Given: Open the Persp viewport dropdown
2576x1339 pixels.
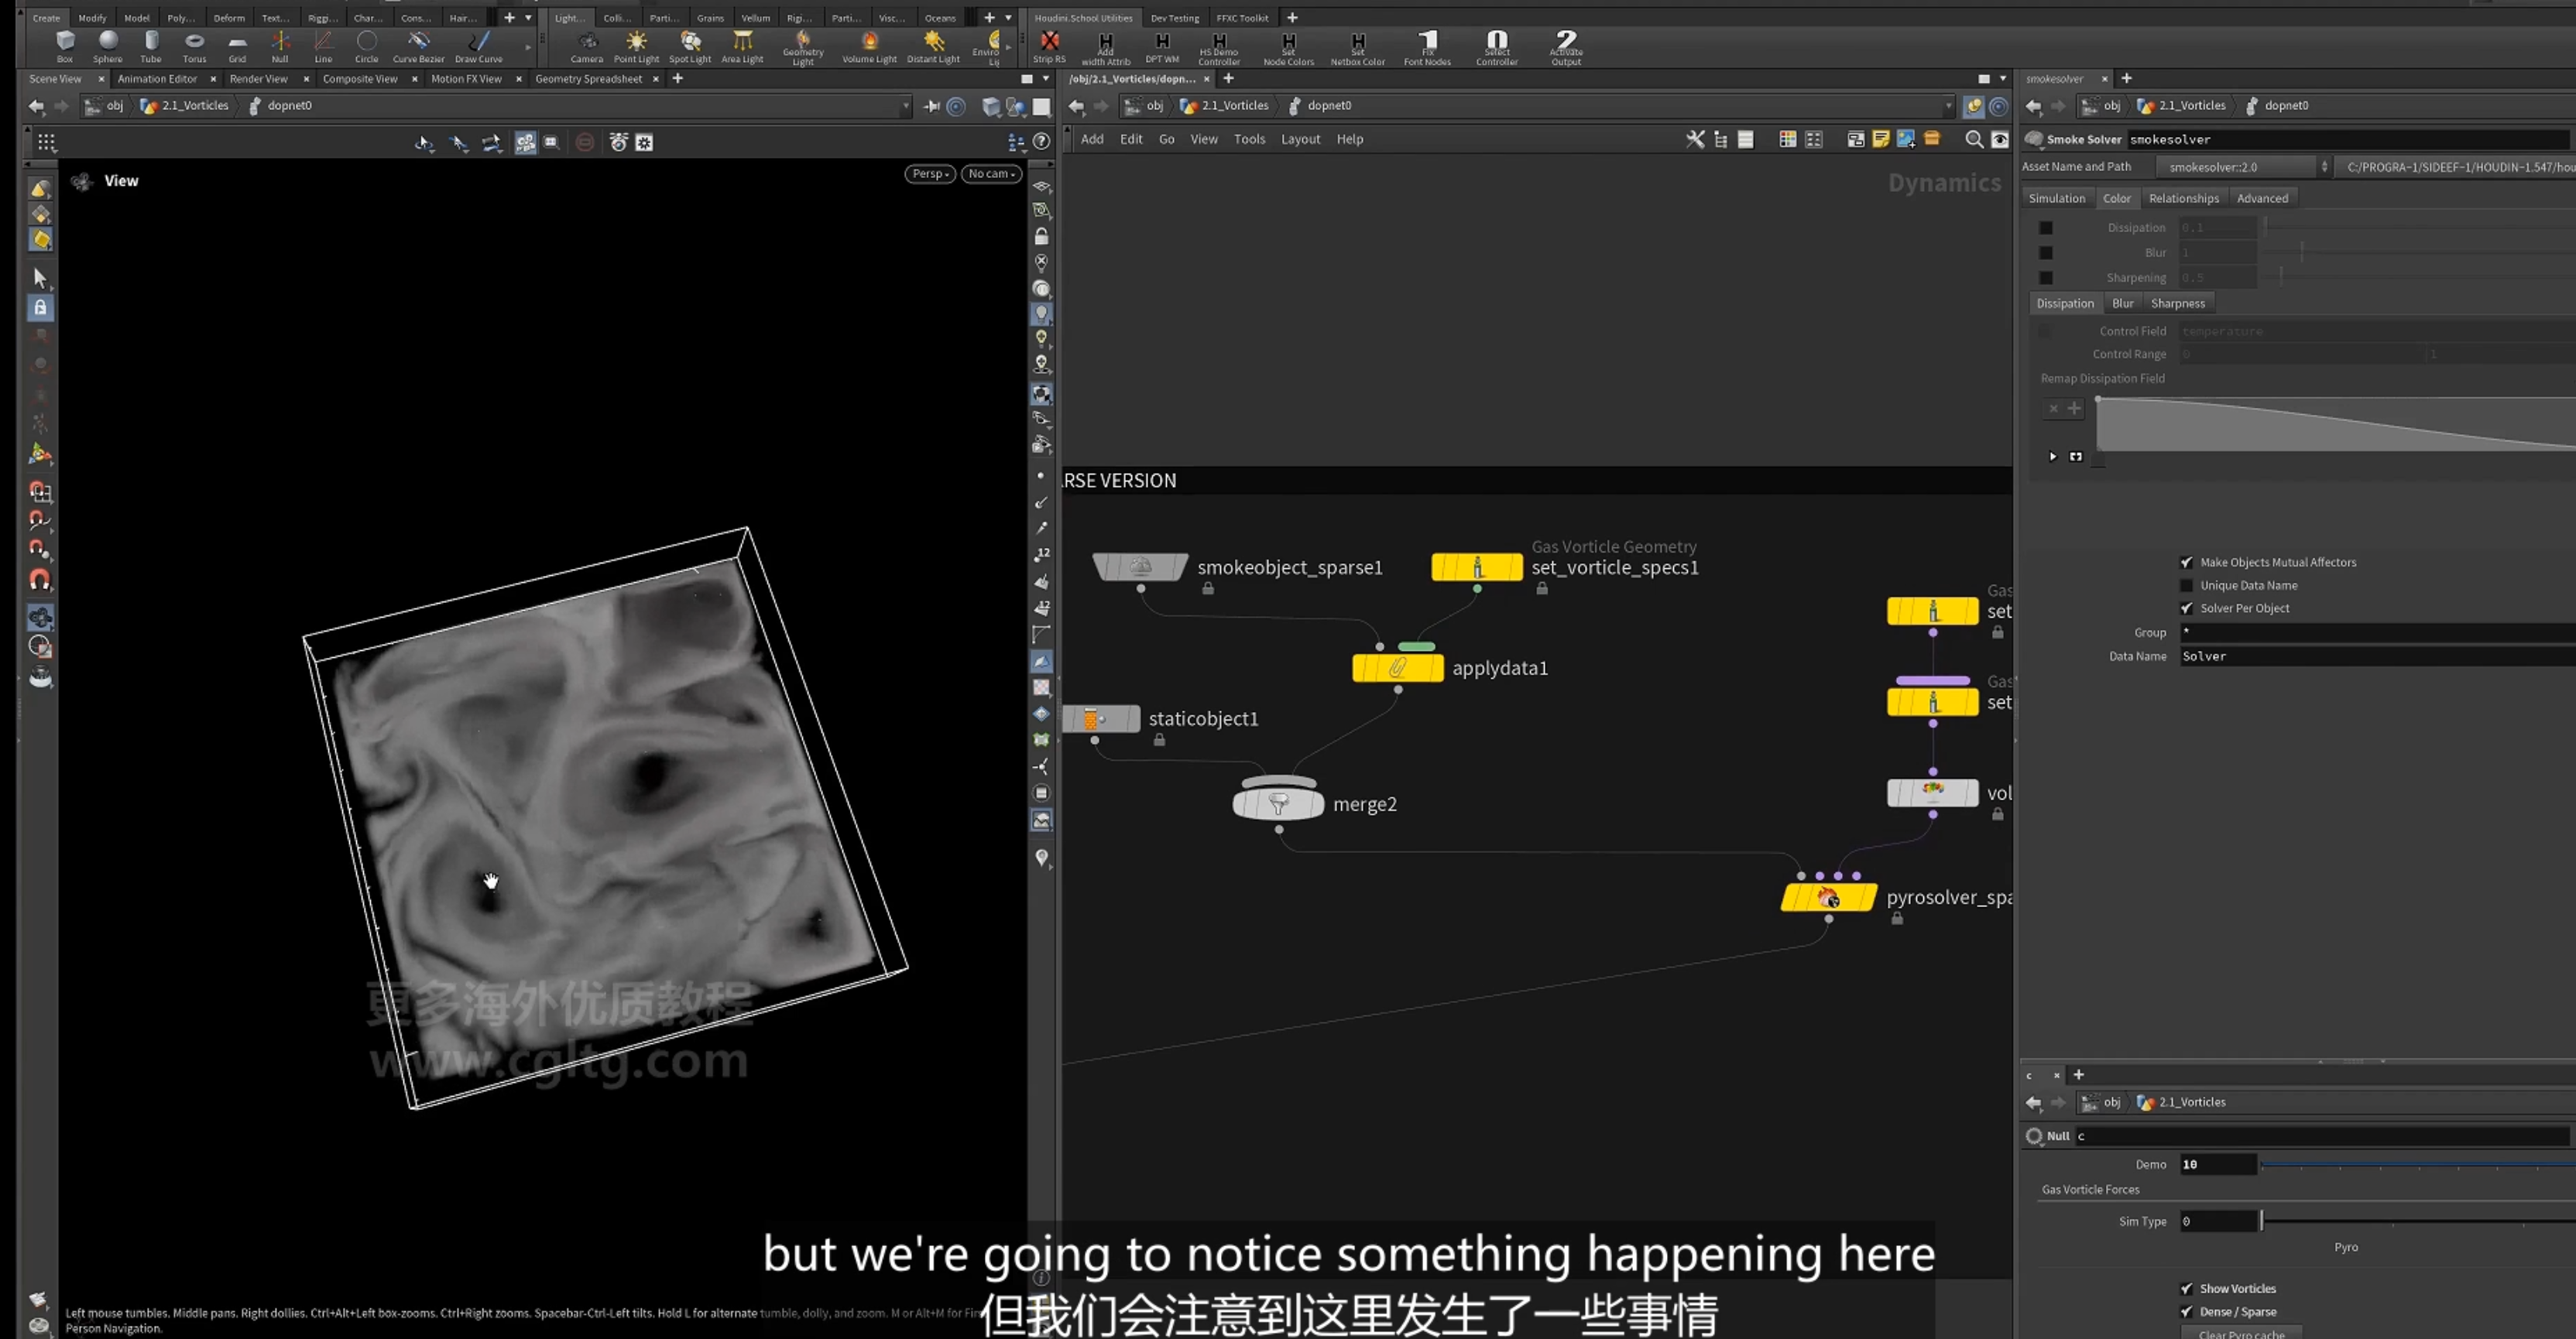Looking at the screenshot, I should coord(930,173).
